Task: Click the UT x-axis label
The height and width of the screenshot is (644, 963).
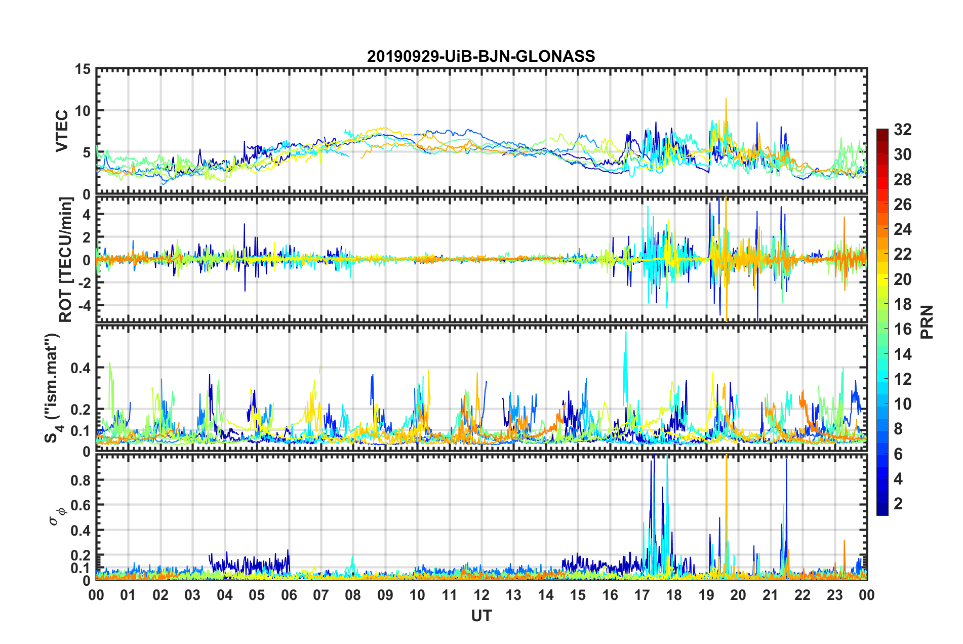Action: tap(481, 615)
